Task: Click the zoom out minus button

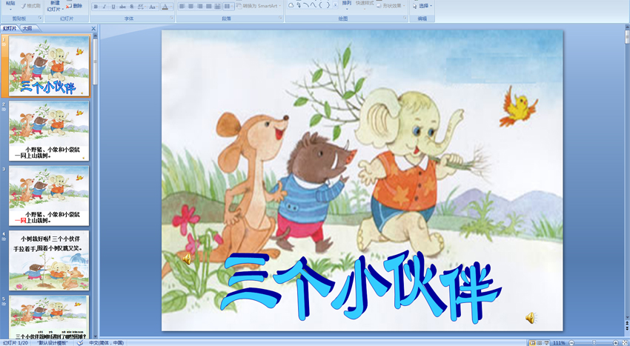Action: pos(571,343)
